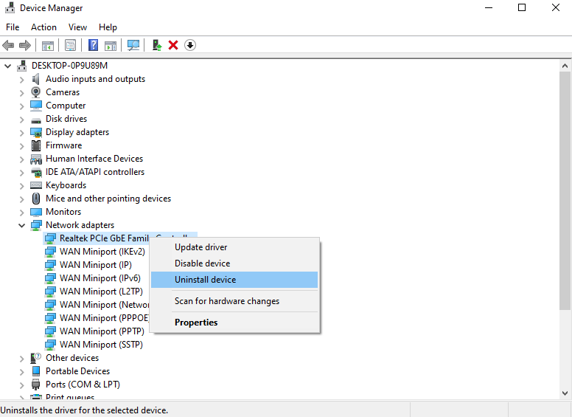
Task: Click the red X uninstall device icon
Action: tap(173, 45)
